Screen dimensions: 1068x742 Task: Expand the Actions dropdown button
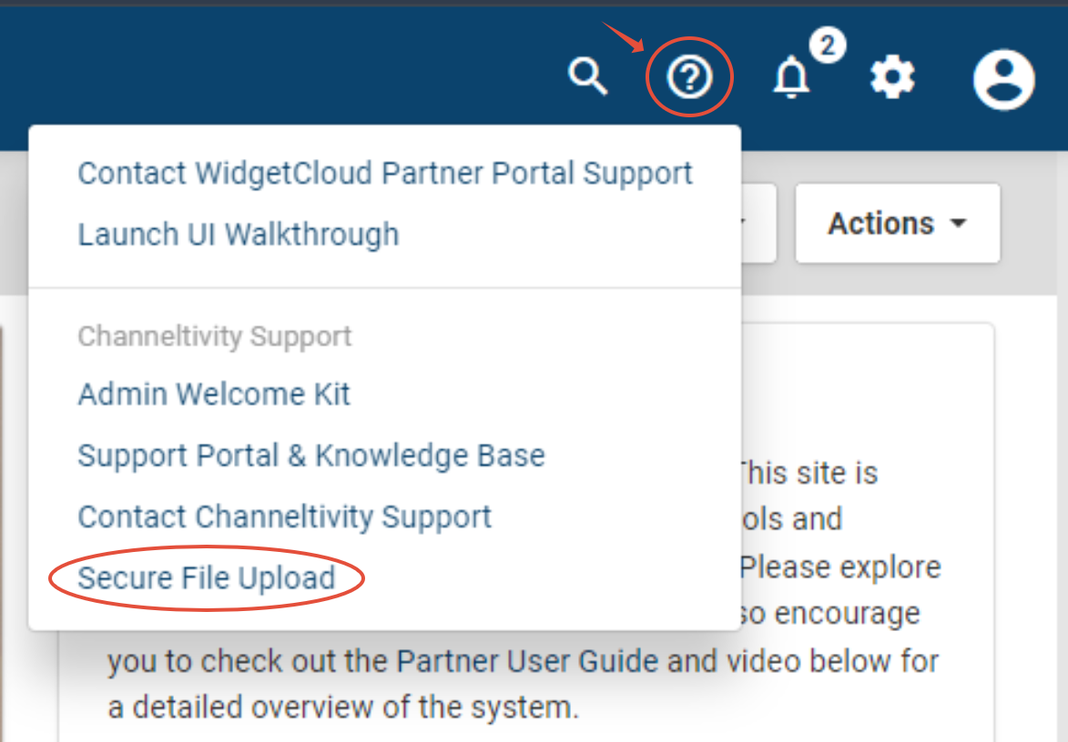pyautogui.click(x=898, y=223)
